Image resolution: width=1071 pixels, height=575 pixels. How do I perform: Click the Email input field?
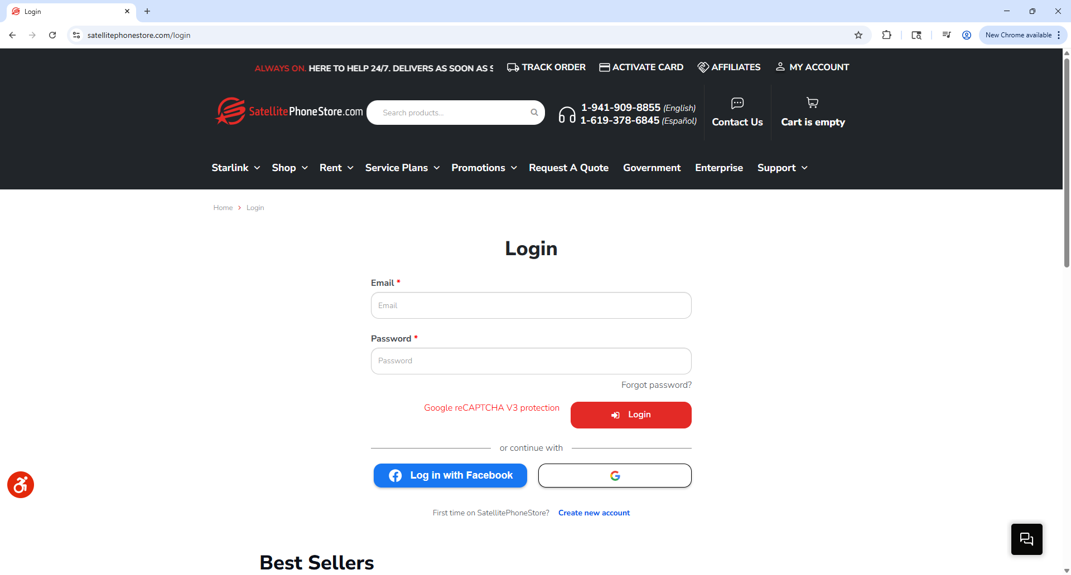(531, 305)
